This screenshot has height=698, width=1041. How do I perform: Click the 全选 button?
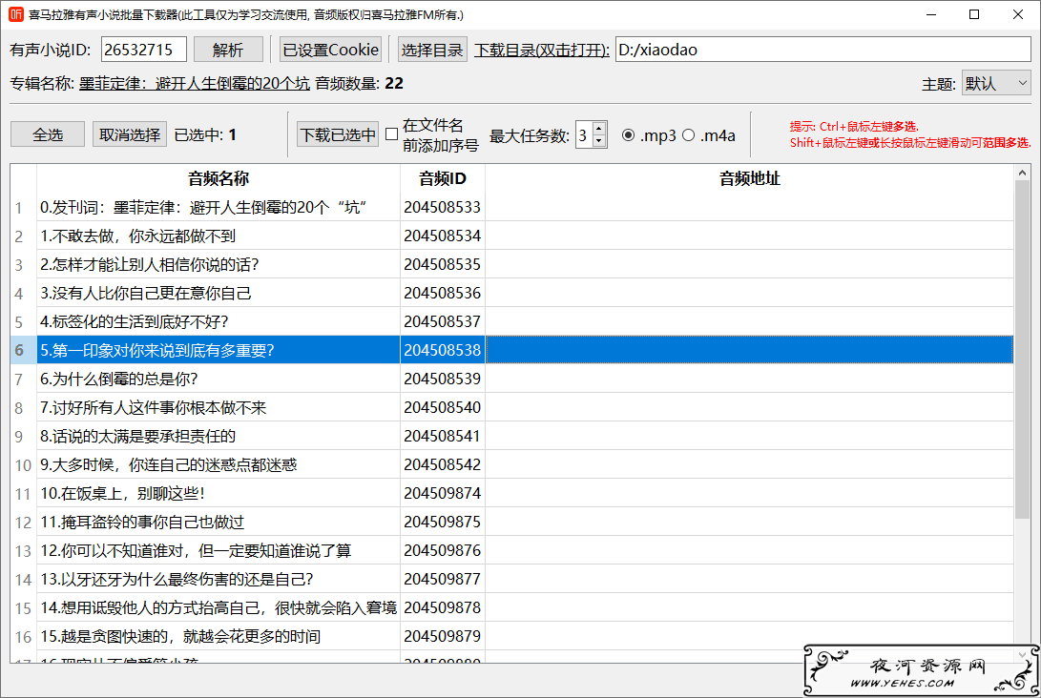click(48, 134)
